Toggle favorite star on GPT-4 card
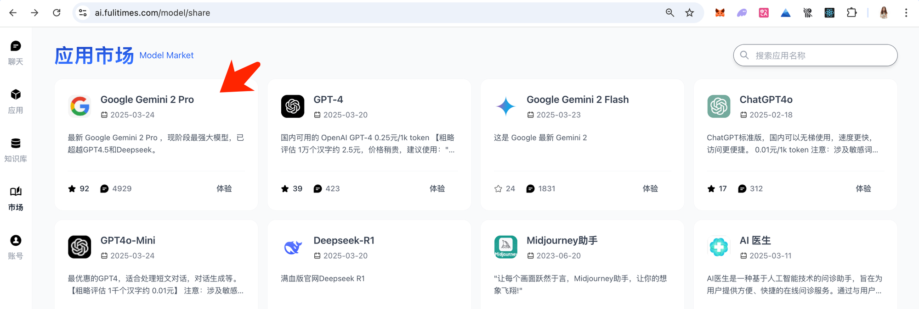This screenshot has height=309, width=919. click(x=285, y=189)
